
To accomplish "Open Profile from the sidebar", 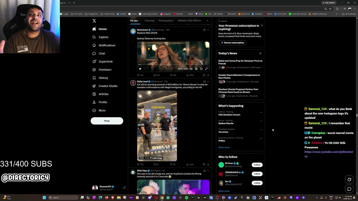I will click(x=100, y=102).
